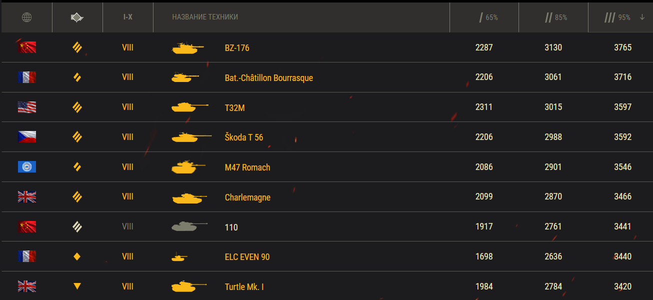Open the Charlemagne tank link
Viewport: 653px width, 300px height.
pyautogui.click(x=247, y=197)
